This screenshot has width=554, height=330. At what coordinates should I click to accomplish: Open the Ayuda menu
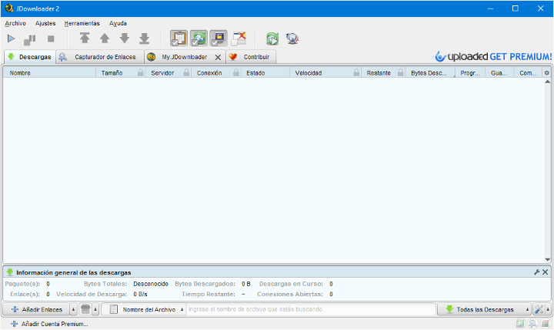[118, 23]
